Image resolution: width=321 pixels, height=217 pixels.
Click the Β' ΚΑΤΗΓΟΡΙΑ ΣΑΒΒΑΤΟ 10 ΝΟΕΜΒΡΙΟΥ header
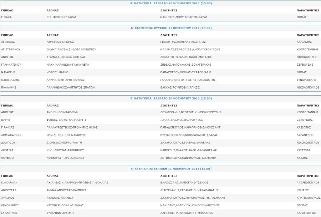(171, 99)
